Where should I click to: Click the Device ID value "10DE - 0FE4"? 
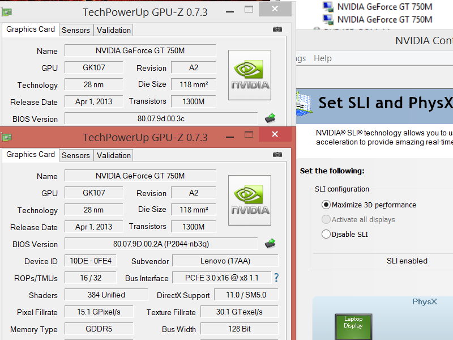91,261
